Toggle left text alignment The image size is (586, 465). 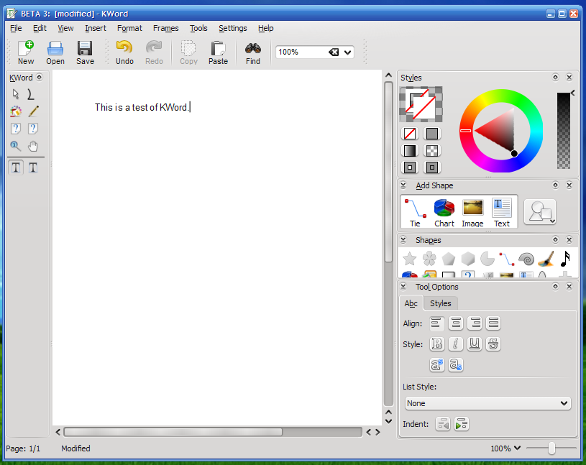click(x=436, y=323)
